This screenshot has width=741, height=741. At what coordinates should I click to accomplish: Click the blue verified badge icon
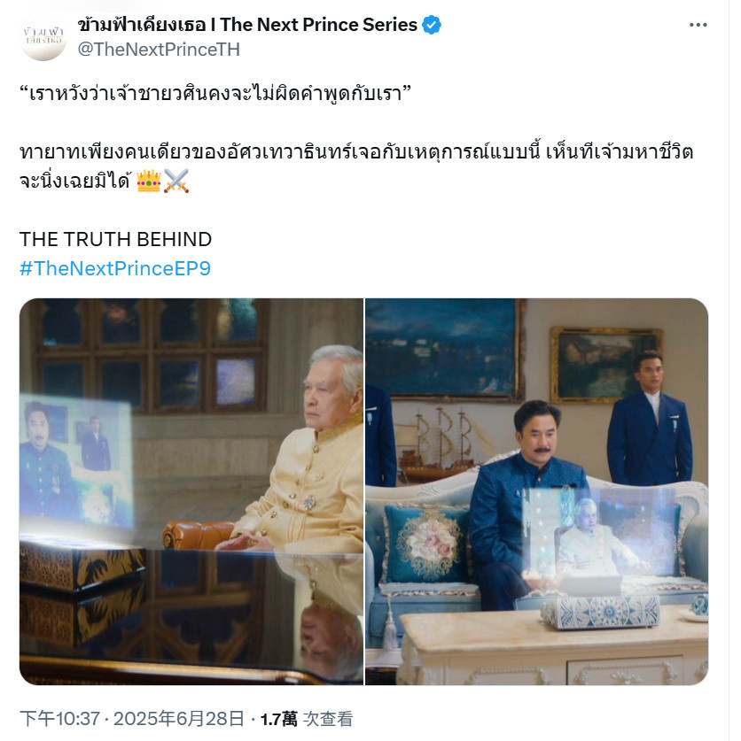(x=431, y=25)
